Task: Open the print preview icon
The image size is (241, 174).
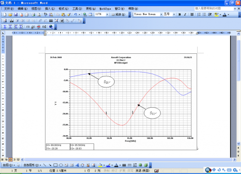Action: tap(39, 14)
